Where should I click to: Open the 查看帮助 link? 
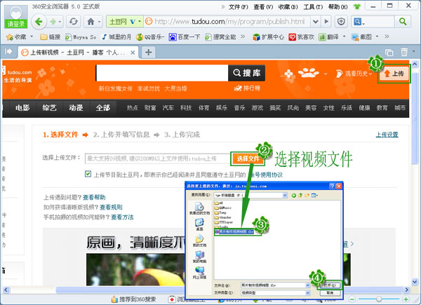point(94,197)
